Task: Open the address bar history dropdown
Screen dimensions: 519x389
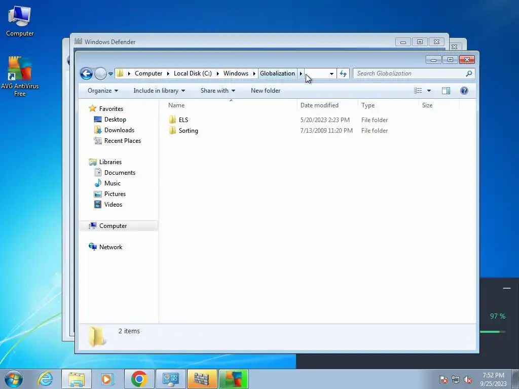Action: click(331, 74)
